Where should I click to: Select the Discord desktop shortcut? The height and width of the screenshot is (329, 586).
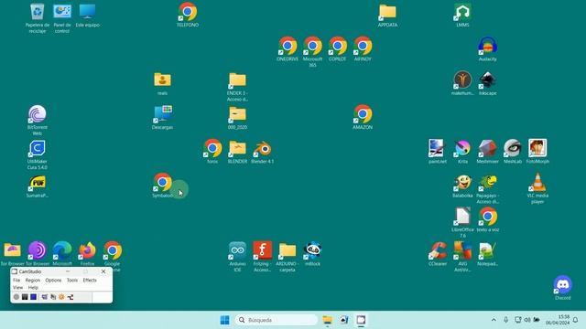(562, 288)
